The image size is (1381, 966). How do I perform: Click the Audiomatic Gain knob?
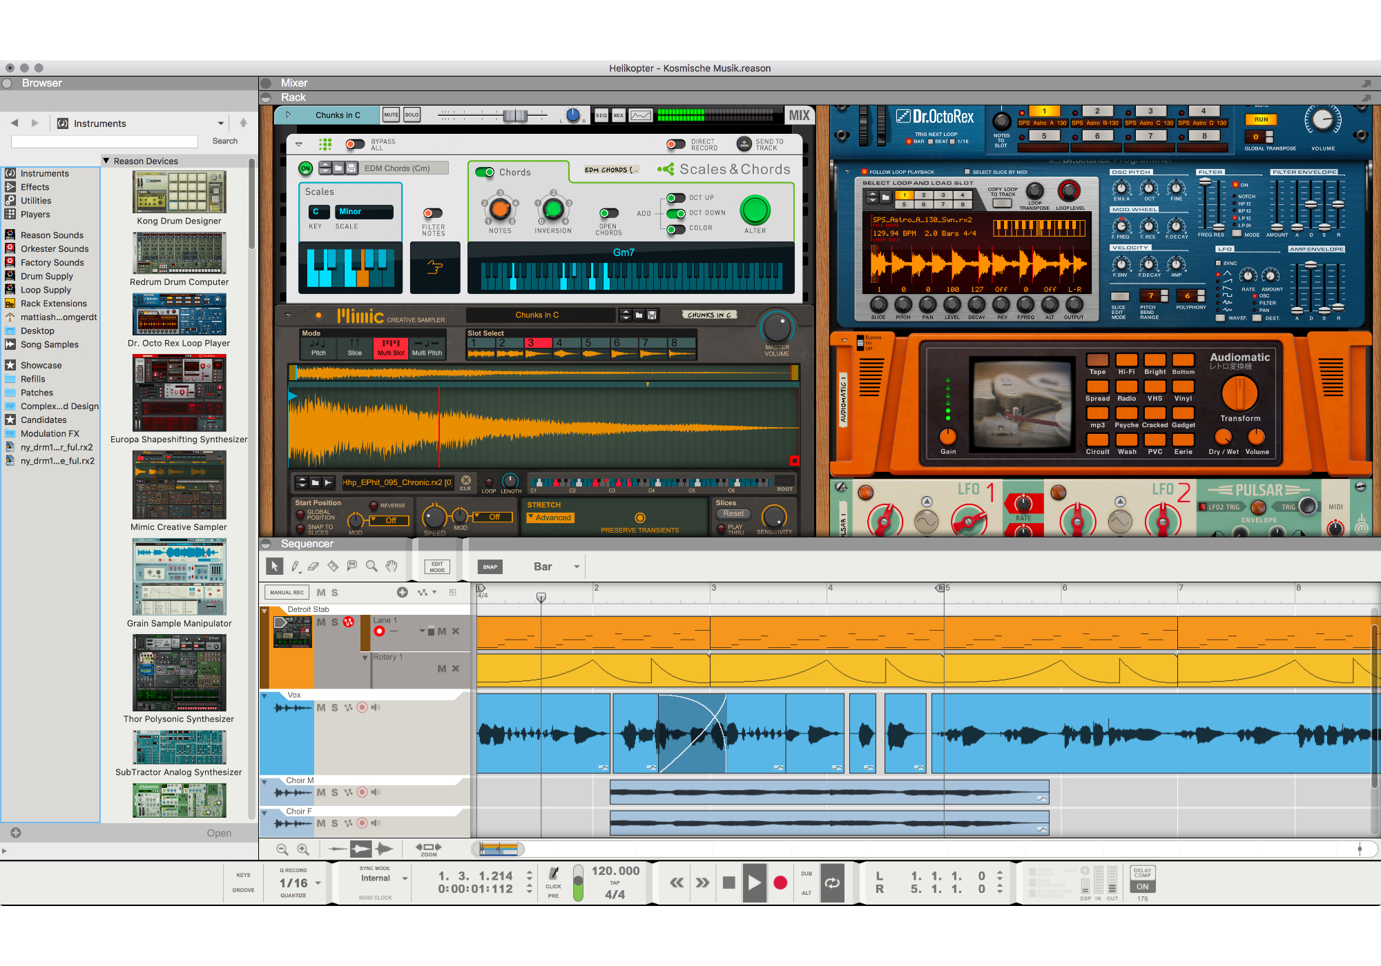coord(947,436)
